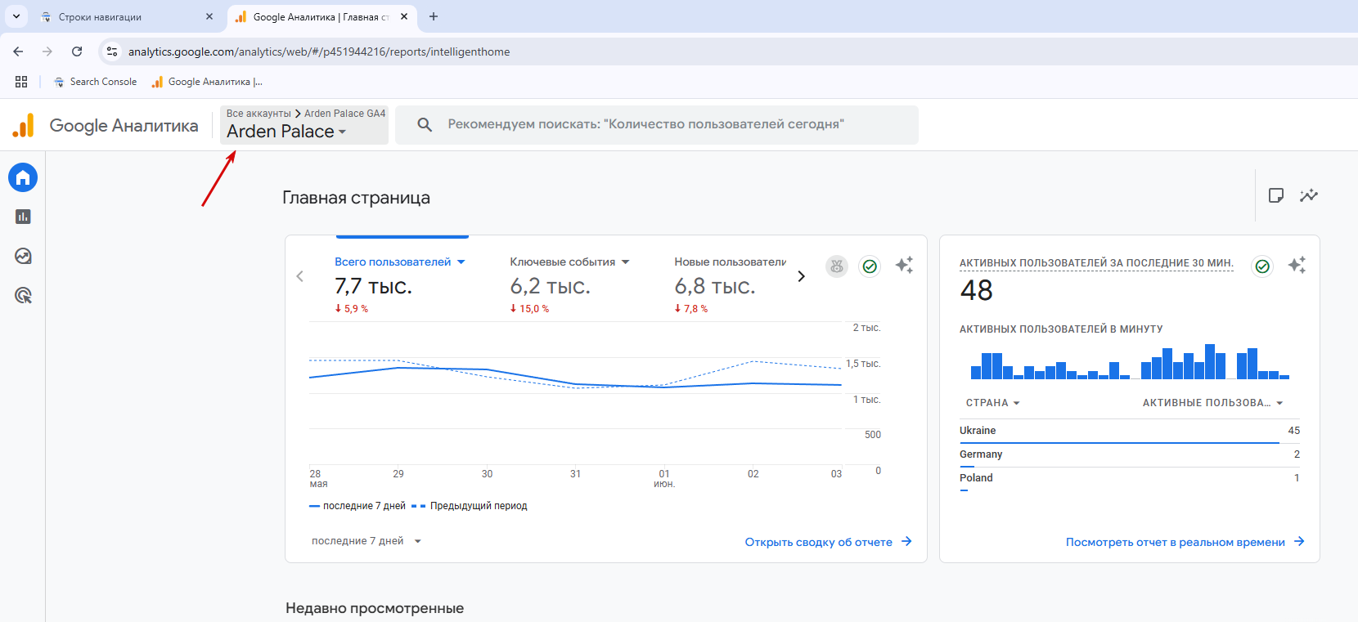Open Google Аналитика bookmark

(207, 82)
